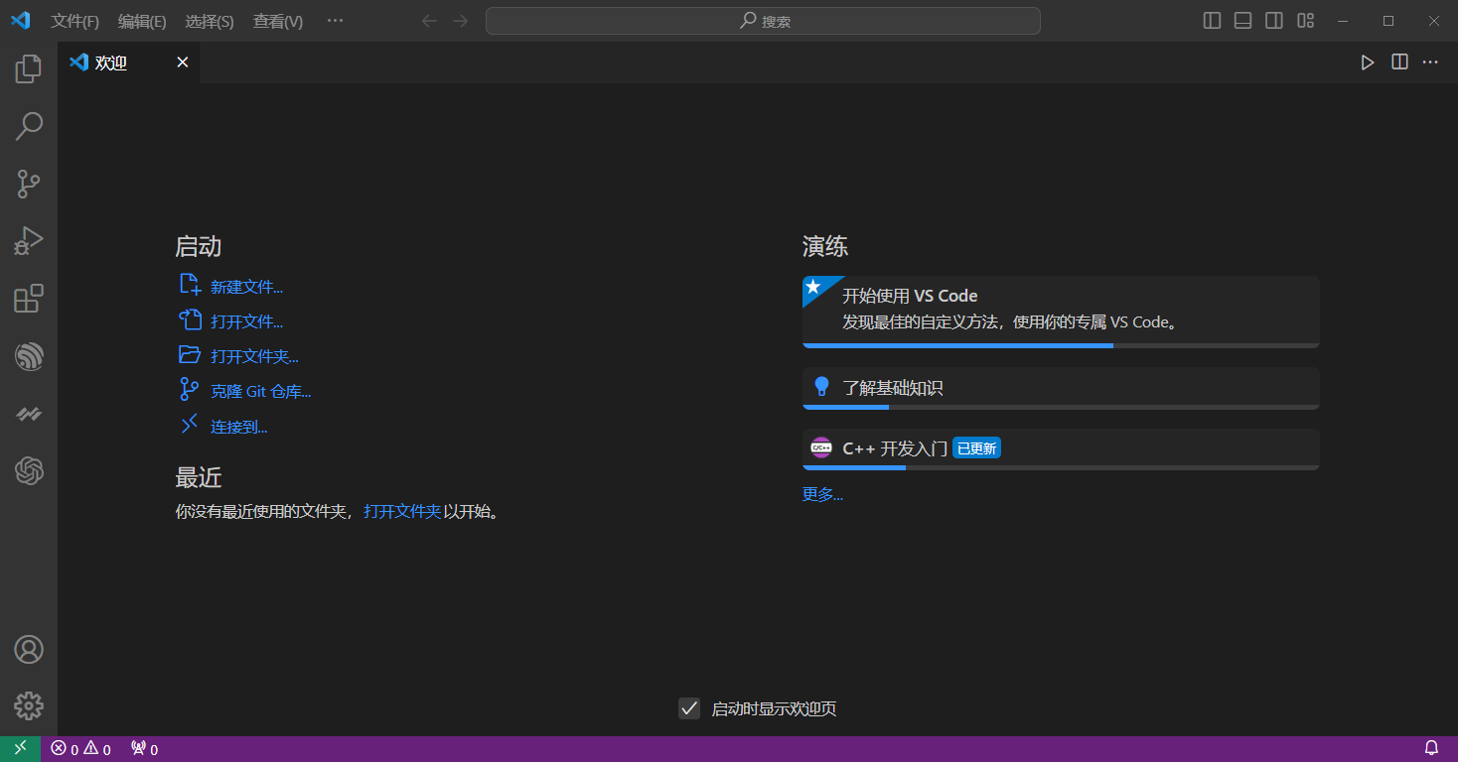Click the 演练 heading

pyautogui.click(x=825, y=247)
